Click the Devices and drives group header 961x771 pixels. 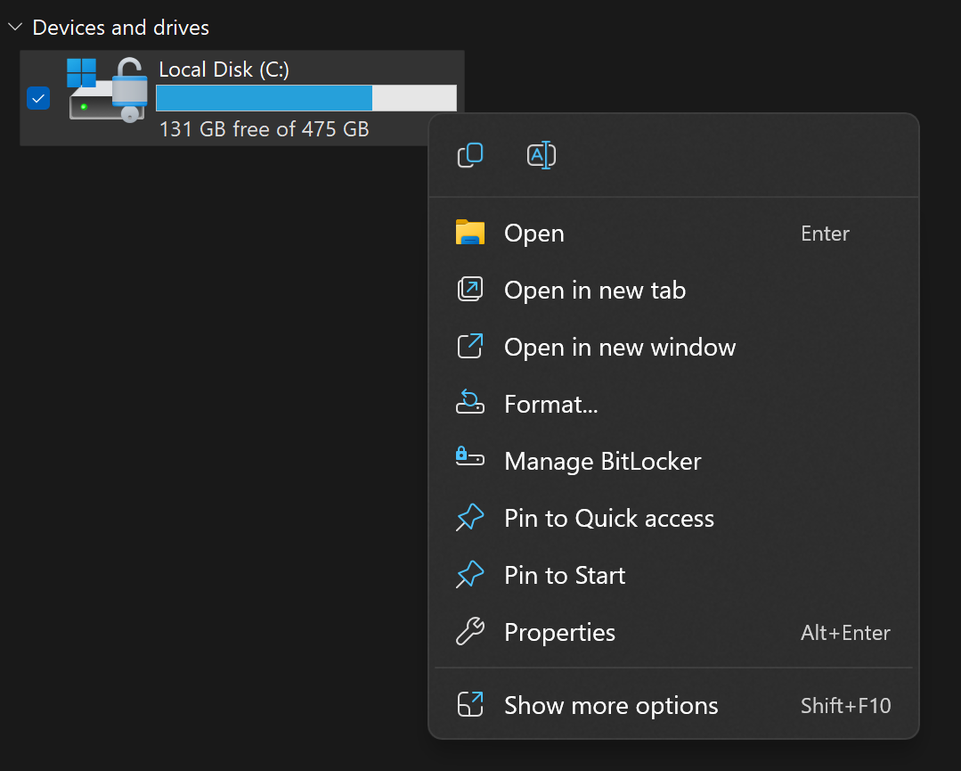[121, 28]
